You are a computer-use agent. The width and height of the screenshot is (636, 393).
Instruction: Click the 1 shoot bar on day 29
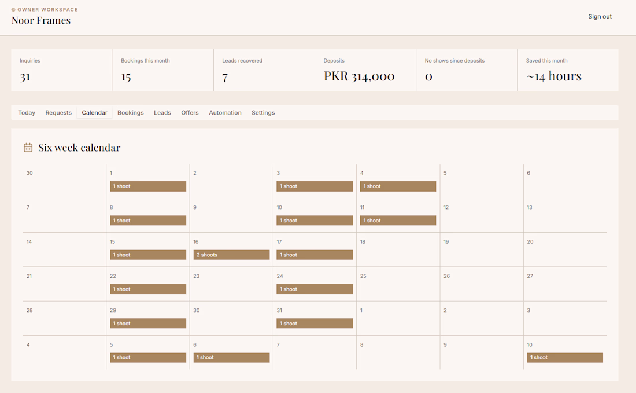(x=148, y=324)
